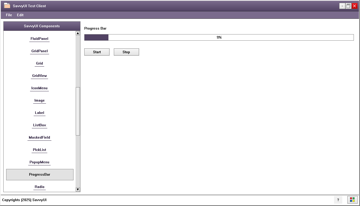The height and width of the screenshot is (206, 360).
Task: Open the Edit menu
Action: [20, 15]
